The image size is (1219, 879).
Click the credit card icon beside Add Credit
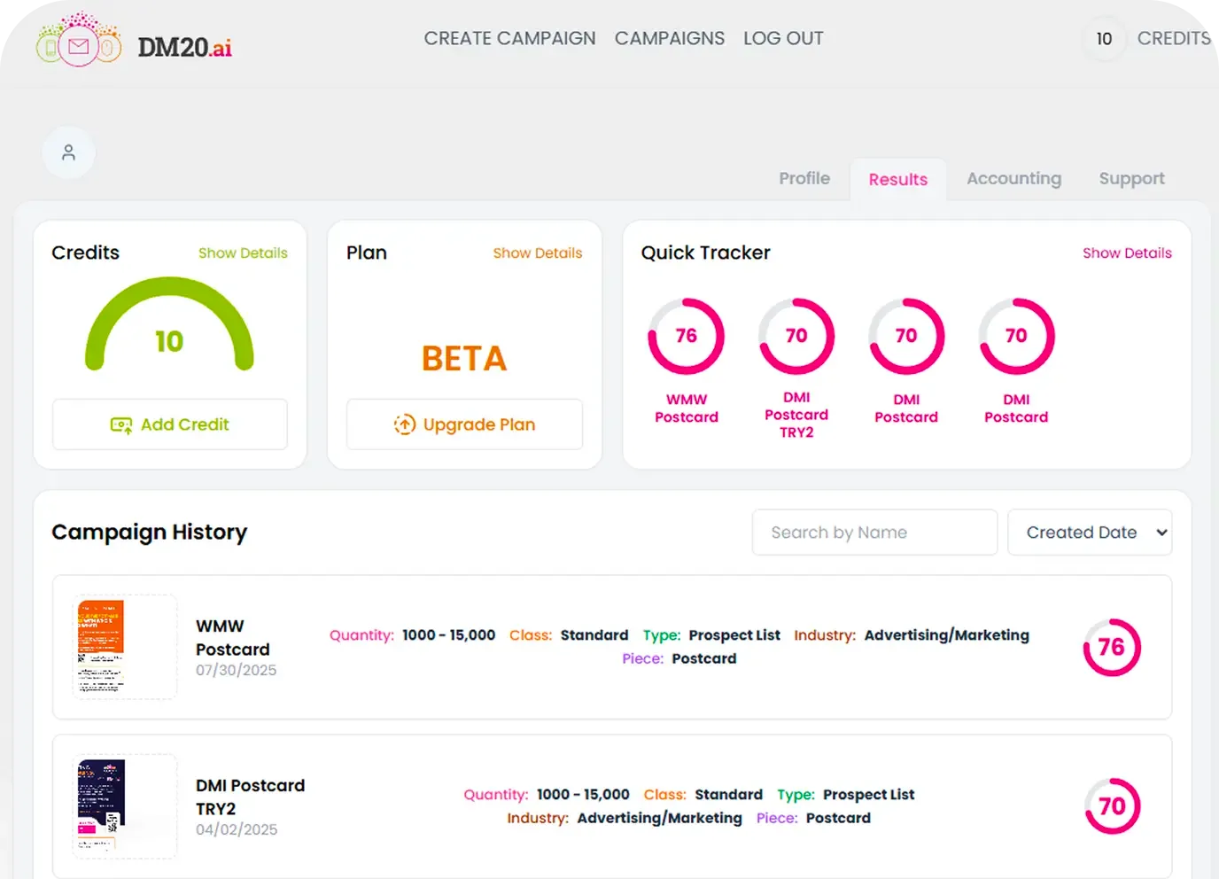click(121, 425)
